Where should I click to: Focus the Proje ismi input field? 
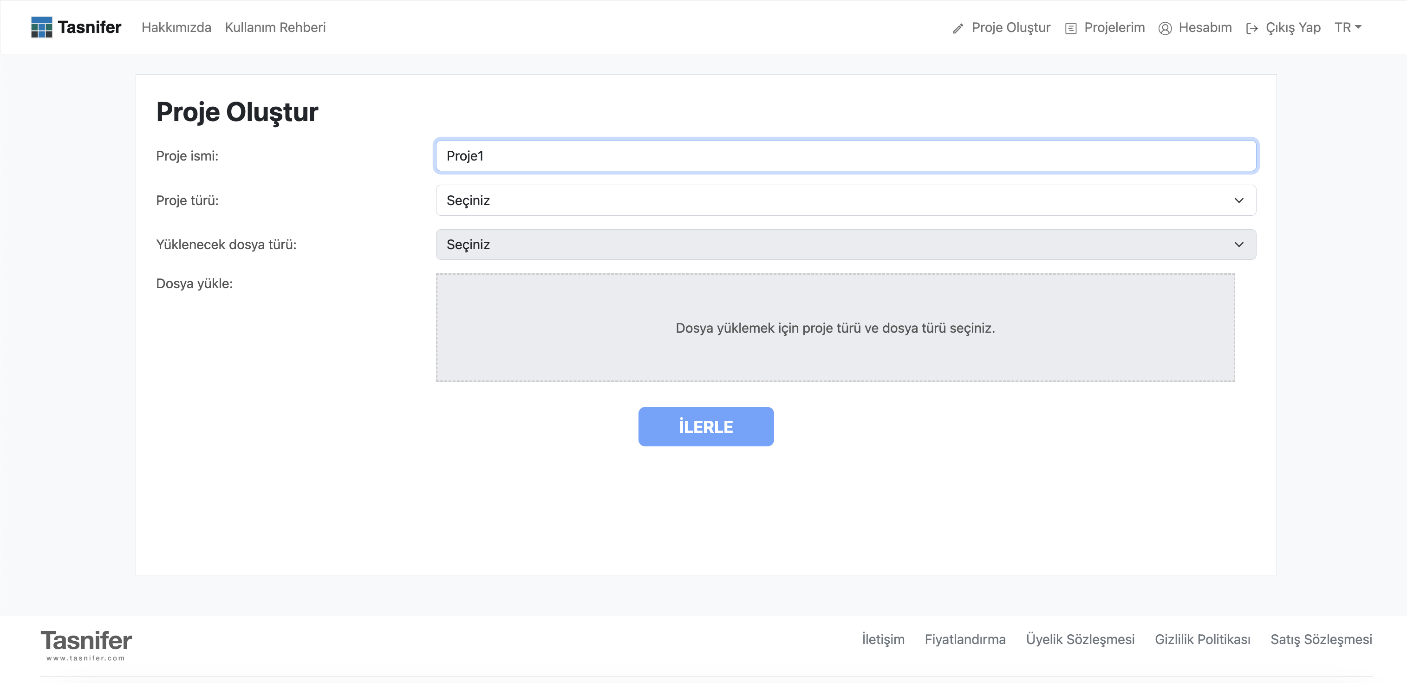click(846, 155)
